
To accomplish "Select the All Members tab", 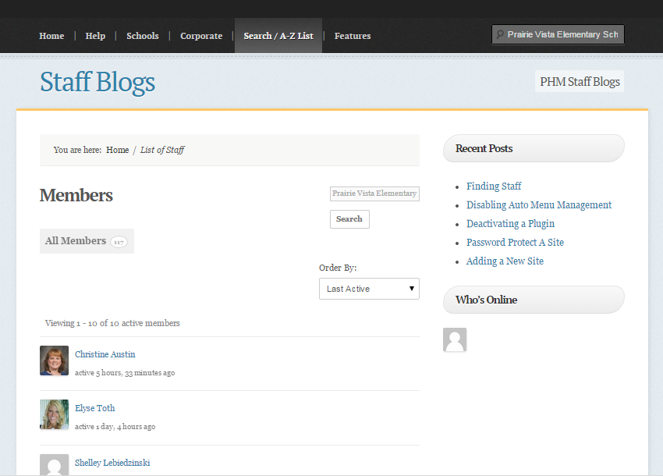I will click(x=87, y=241).
